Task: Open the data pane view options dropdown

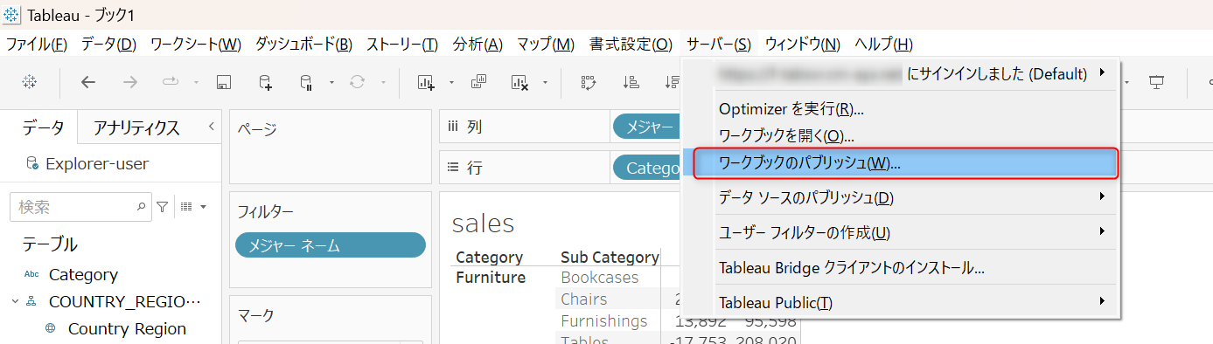Action: click(192, 207)
